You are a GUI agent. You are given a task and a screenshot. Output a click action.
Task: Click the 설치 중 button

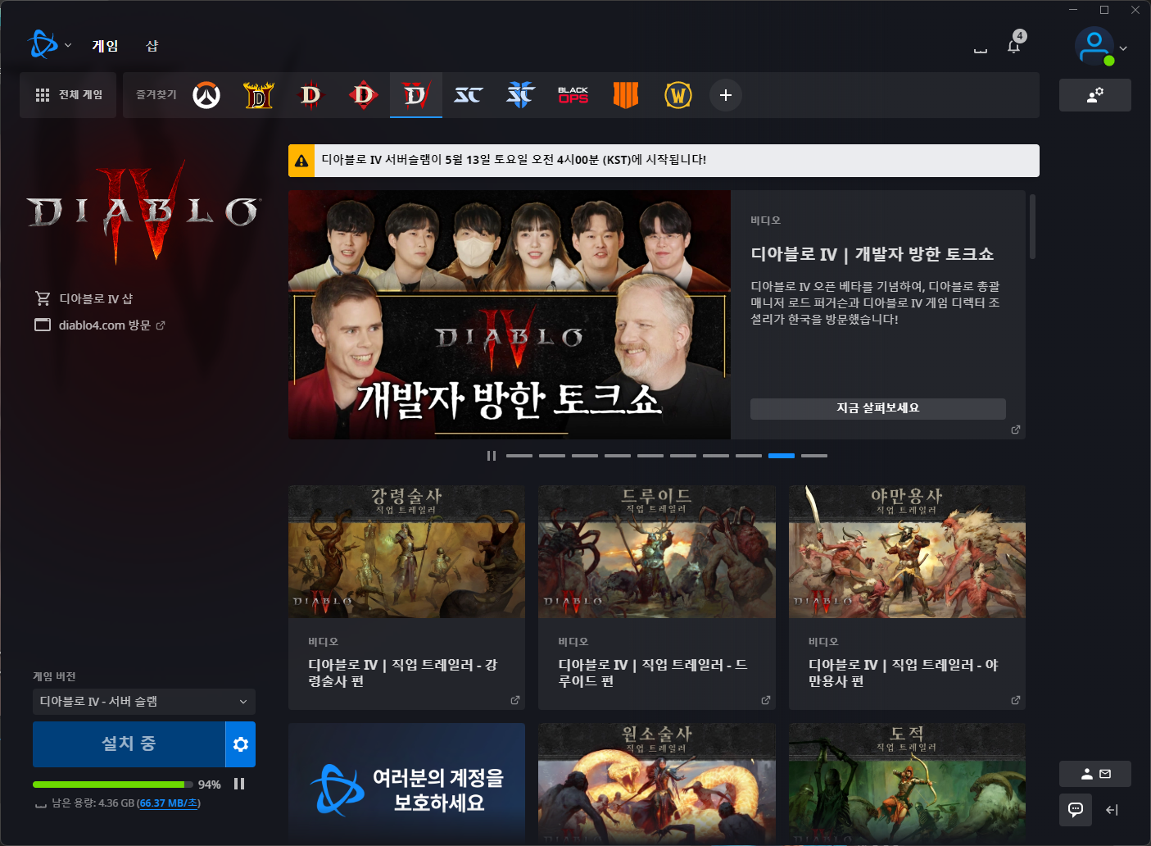[129, 744]
